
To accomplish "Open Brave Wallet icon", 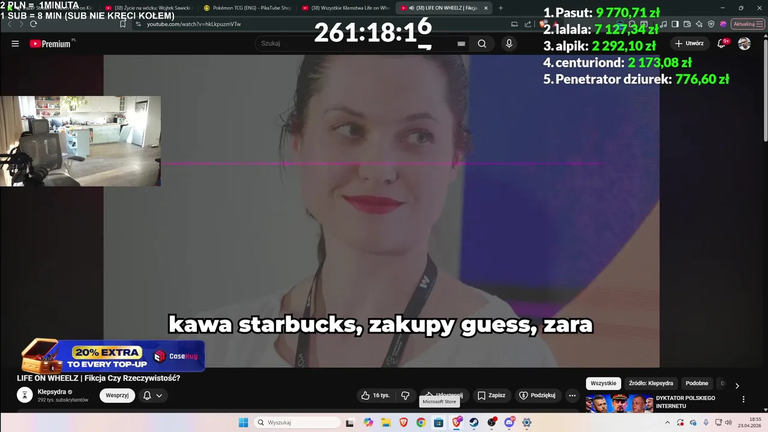I will tap(687, 24).
